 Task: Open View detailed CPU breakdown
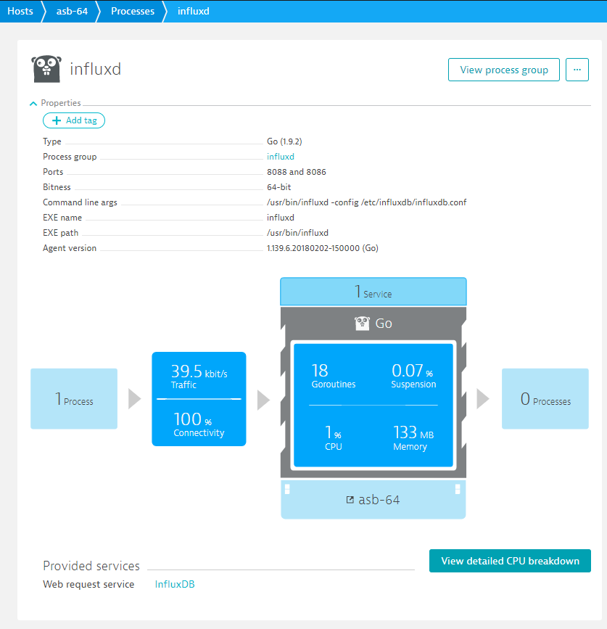[510, 561]
